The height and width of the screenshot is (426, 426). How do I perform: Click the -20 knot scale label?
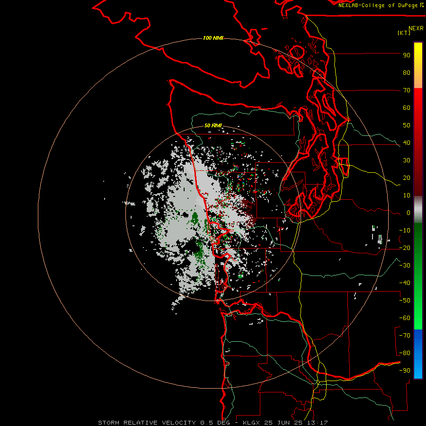pos(405,248)
